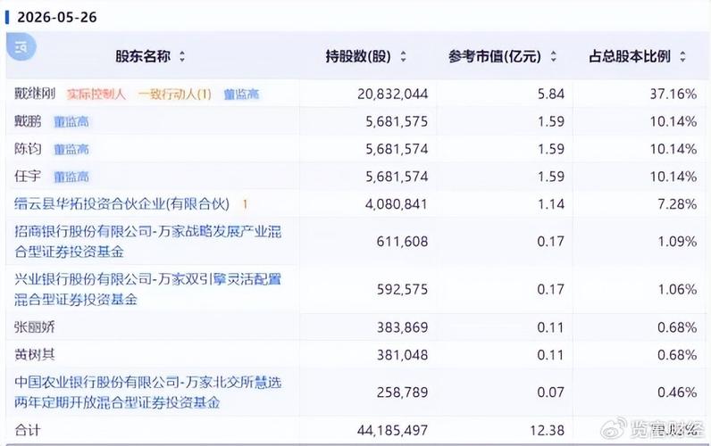The width and height of the screenshot is (711, 446).
Task: Click the Weibo watermark logo
Action: [x=613, y=429]
